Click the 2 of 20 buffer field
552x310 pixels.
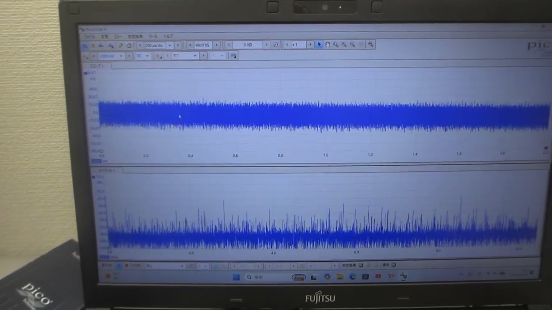pyautogui.click(x=248, y=45)
